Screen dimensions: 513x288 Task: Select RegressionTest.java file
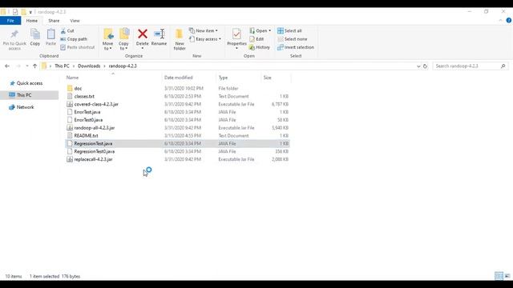click(x=177, y=143)
